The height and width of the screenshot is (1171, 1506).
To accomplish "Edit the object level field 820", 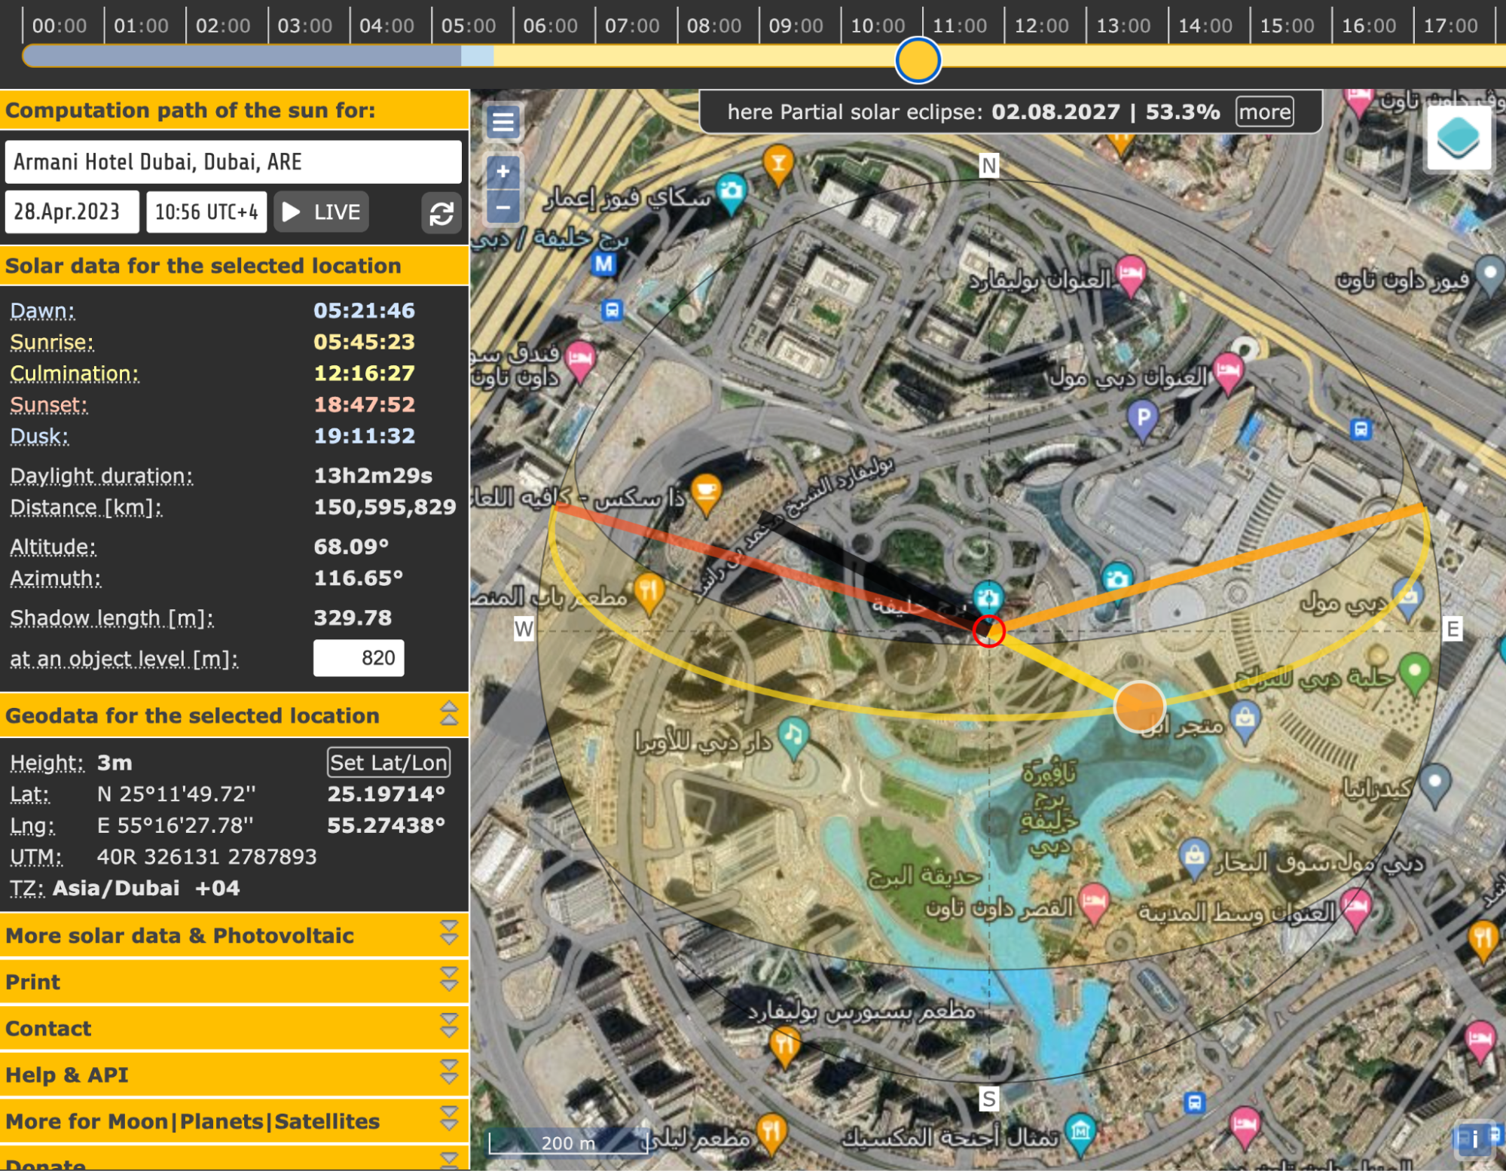I will click(x=359, y=658).
